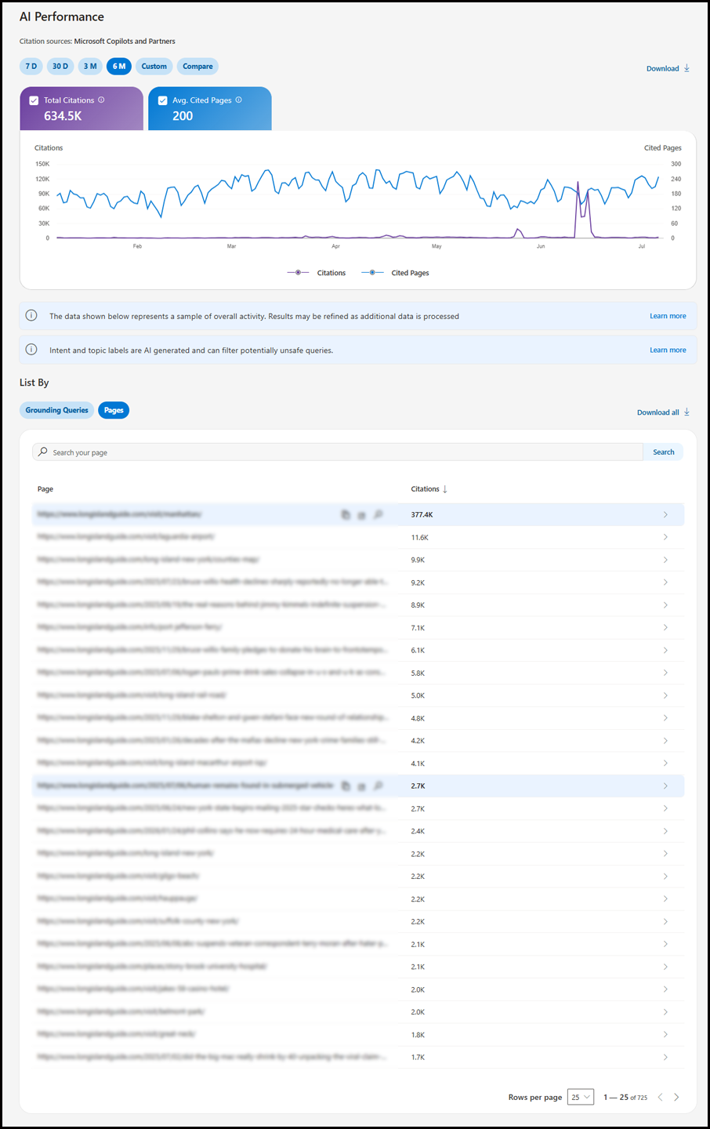Go to the previous page of results
Image resolution: width=710 pixels, height=1129 pixels.
tap(660, 1097)
